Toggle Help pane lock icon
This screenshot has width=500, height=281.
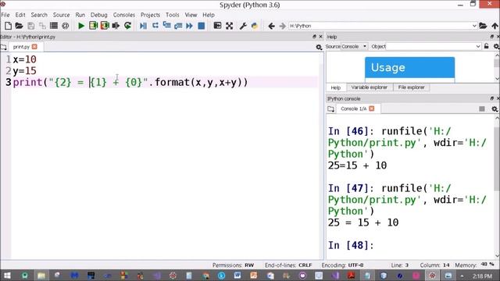(x=486, y=46)
